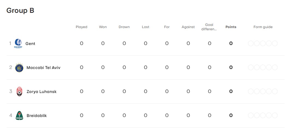Click the Won column header
Screen dimensions: 291x132
[103, 27]
